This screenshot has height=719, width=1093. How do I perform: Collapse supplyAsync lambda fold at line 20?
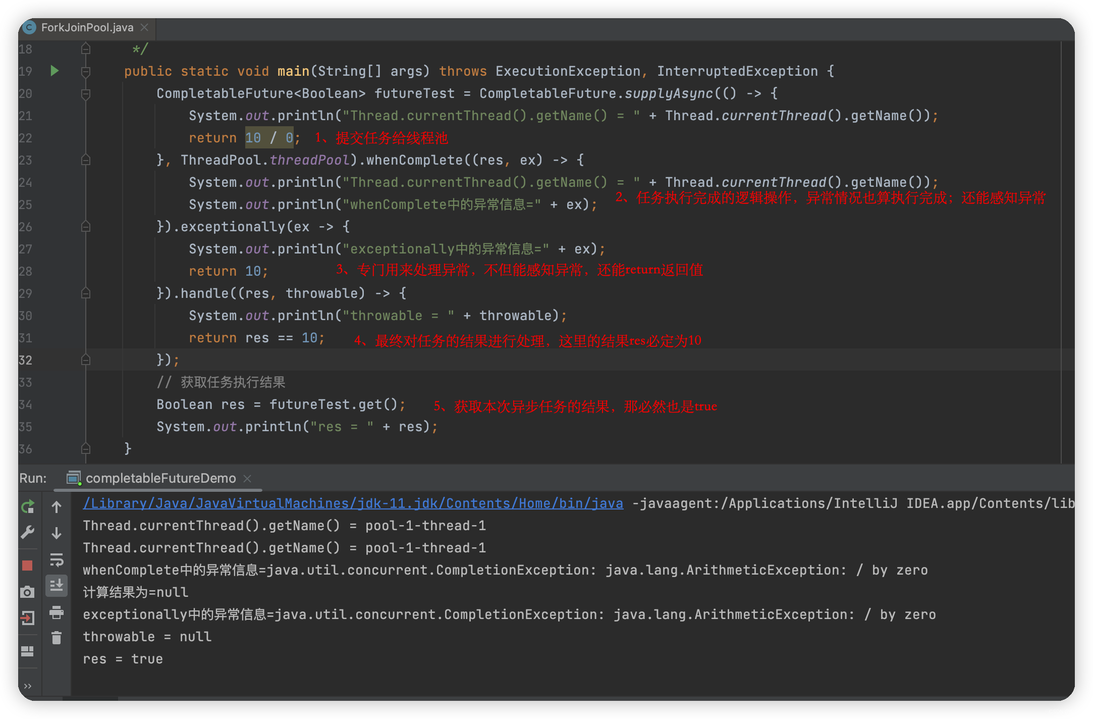[x=86, y=94]
